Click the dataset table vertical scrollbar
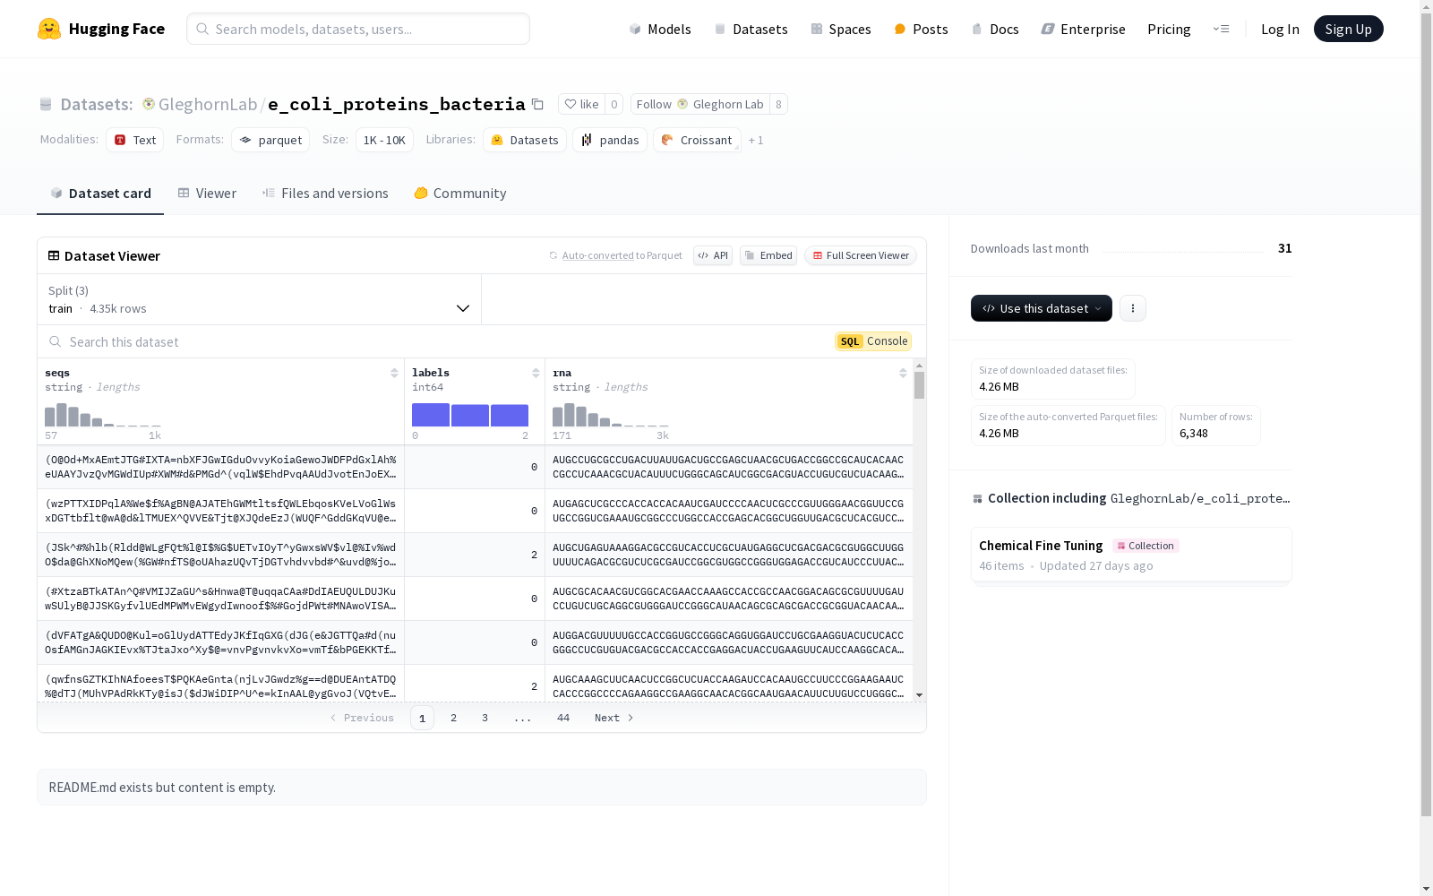 tap(919, 385)
